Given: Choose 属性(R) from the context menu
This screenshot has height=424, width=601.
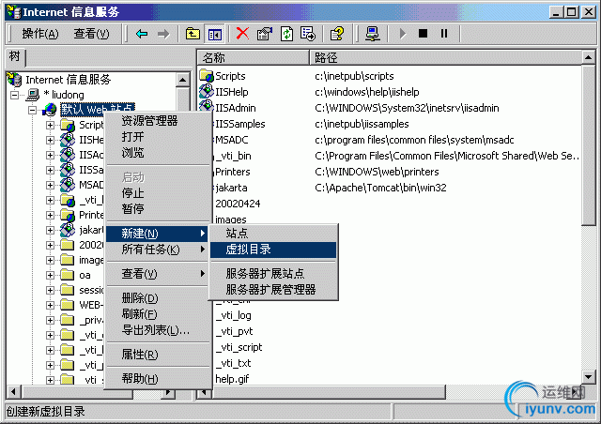Looking at the screenshot, I should tap(159, 355).
